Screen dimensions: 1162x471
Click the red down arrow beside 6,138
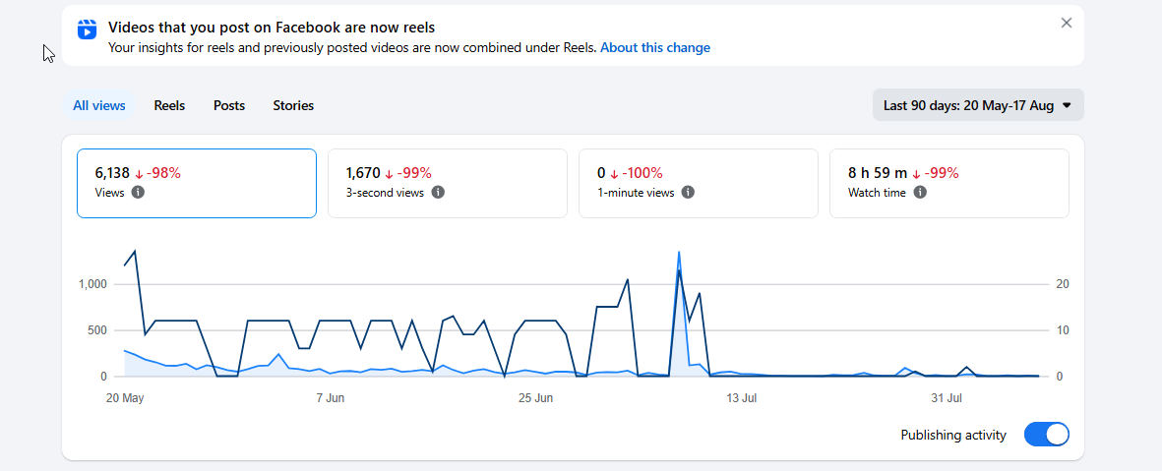(139, 174)
